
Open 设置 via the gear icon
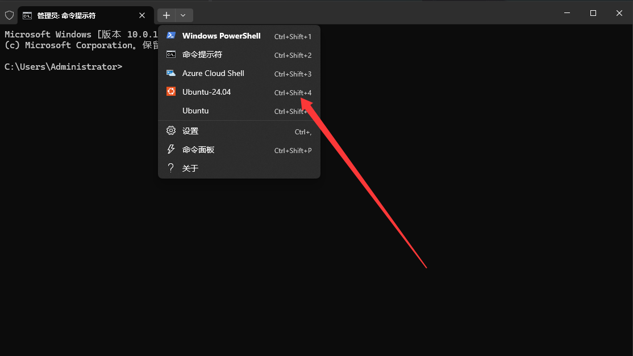point(171,130)
